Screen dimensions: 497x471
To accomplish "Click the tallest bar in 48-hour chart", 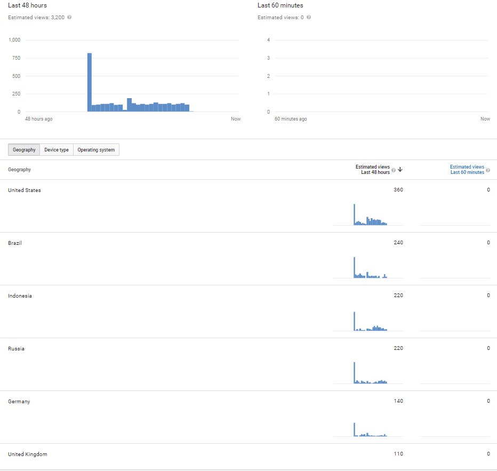I will pyautogui.click(x=90, y=82).
